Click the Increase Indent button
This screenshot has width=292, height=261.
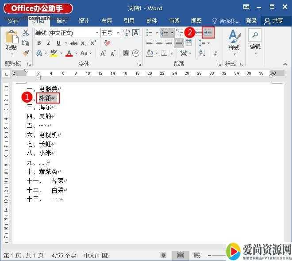click(x=208, y=33)
